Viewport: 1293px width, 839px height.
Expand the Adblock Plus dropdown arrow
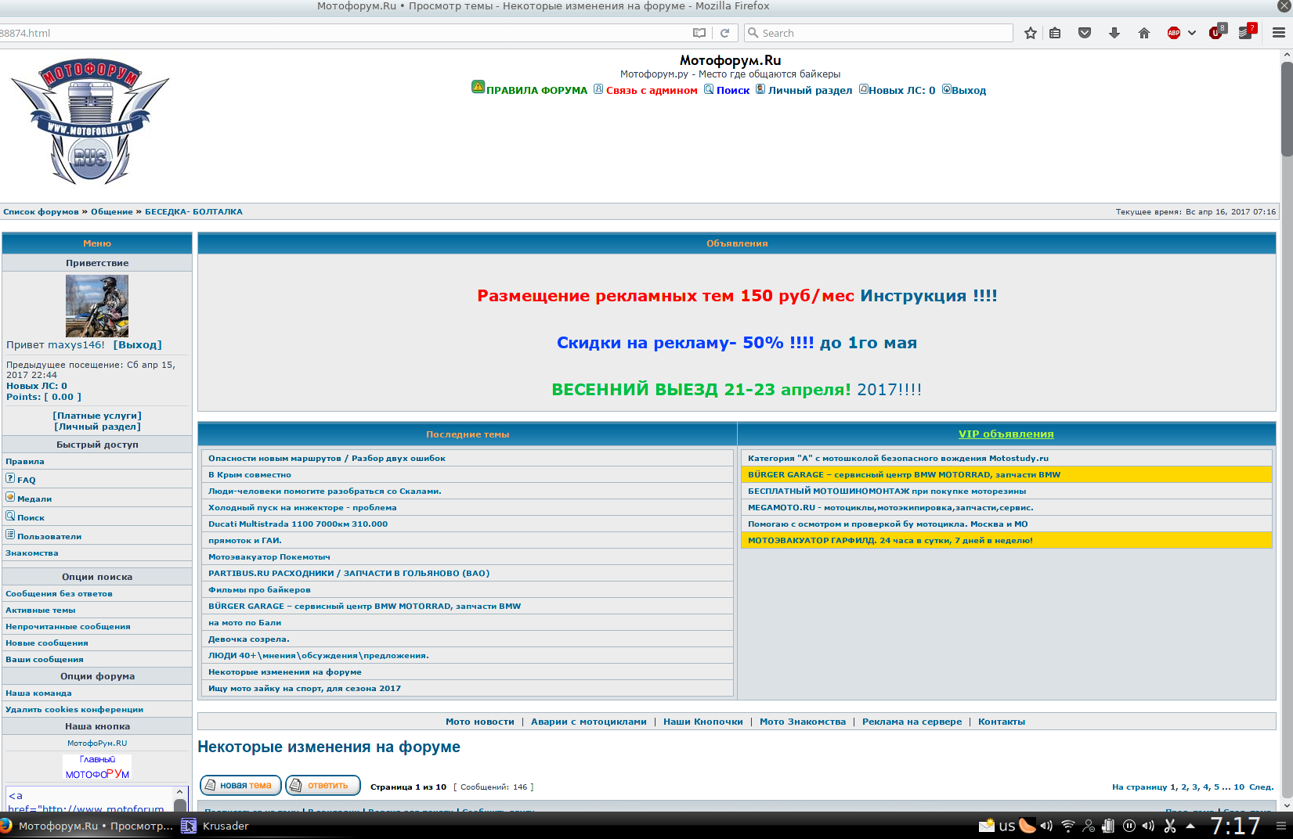click(x=1192, y=33)
